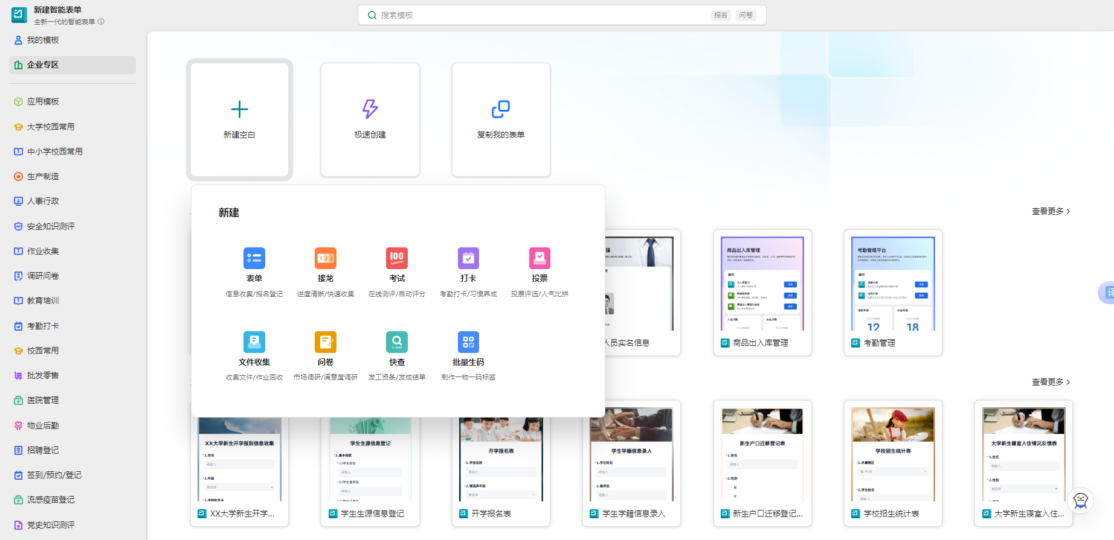Open 我的模板 in the sidebar
1114x540 pixels.
43,40
